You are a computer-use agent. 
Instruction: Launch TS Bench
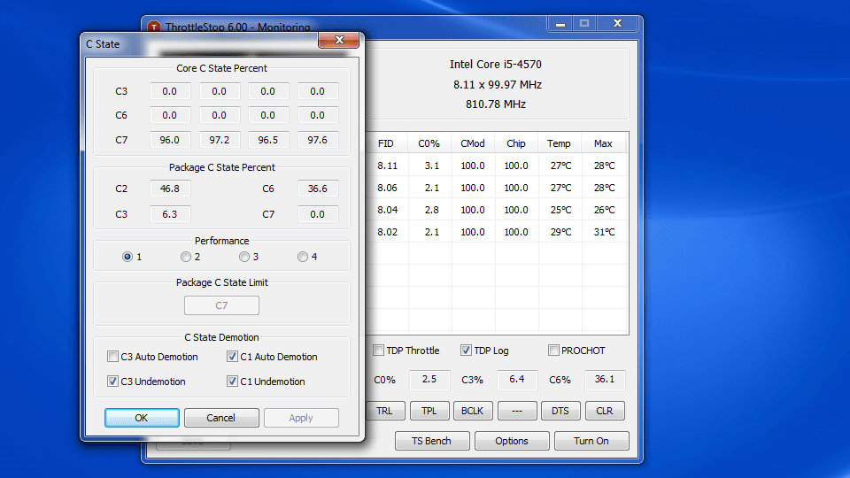point(431,441)
